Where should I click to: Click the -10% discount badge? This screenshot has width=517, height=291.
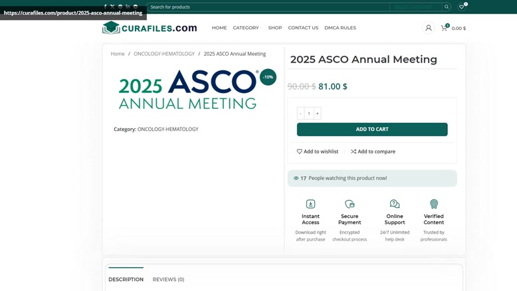click(268, 77)
